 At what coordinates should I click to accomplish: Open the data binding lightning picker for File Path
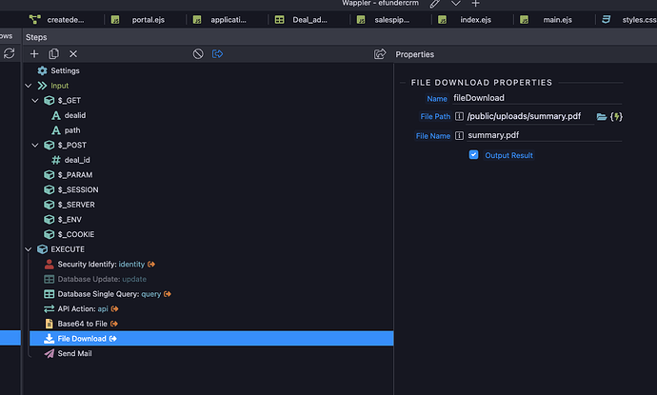point(616,117)
